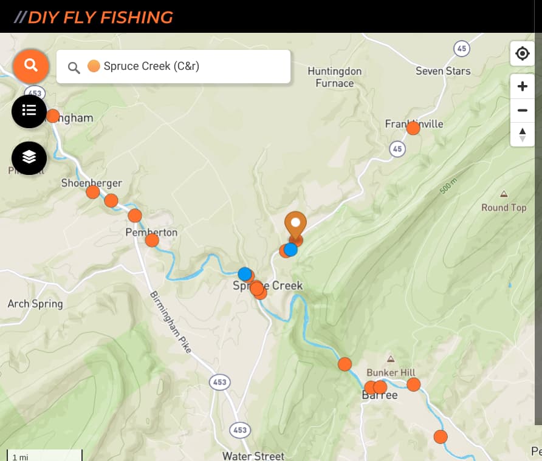
Task: Reset map tilt using the arrow control
Action: click(x=522, y=134)
